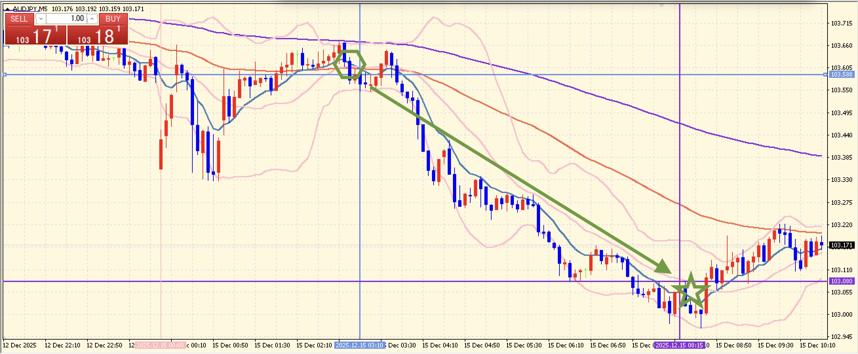The image size is (858, 354).
Task: Increase lot volume with up arrow
Action: point(92,19)
